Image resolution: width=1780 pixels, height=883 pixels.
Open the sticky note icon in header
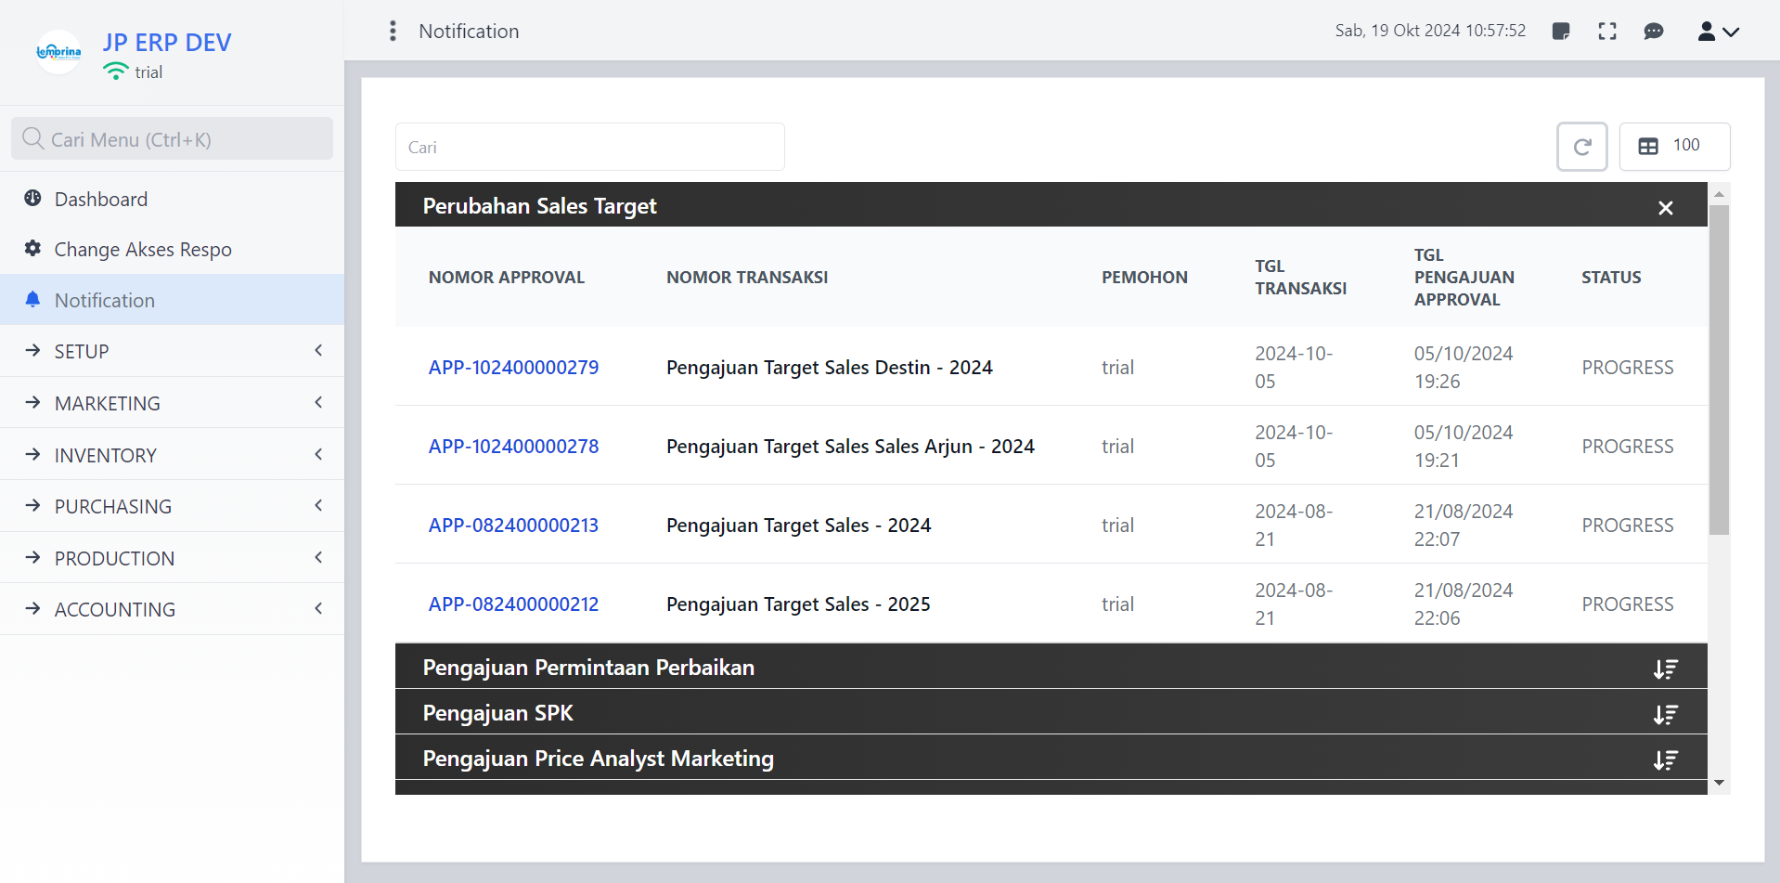pyautogui.click(x=1561, y=32)
